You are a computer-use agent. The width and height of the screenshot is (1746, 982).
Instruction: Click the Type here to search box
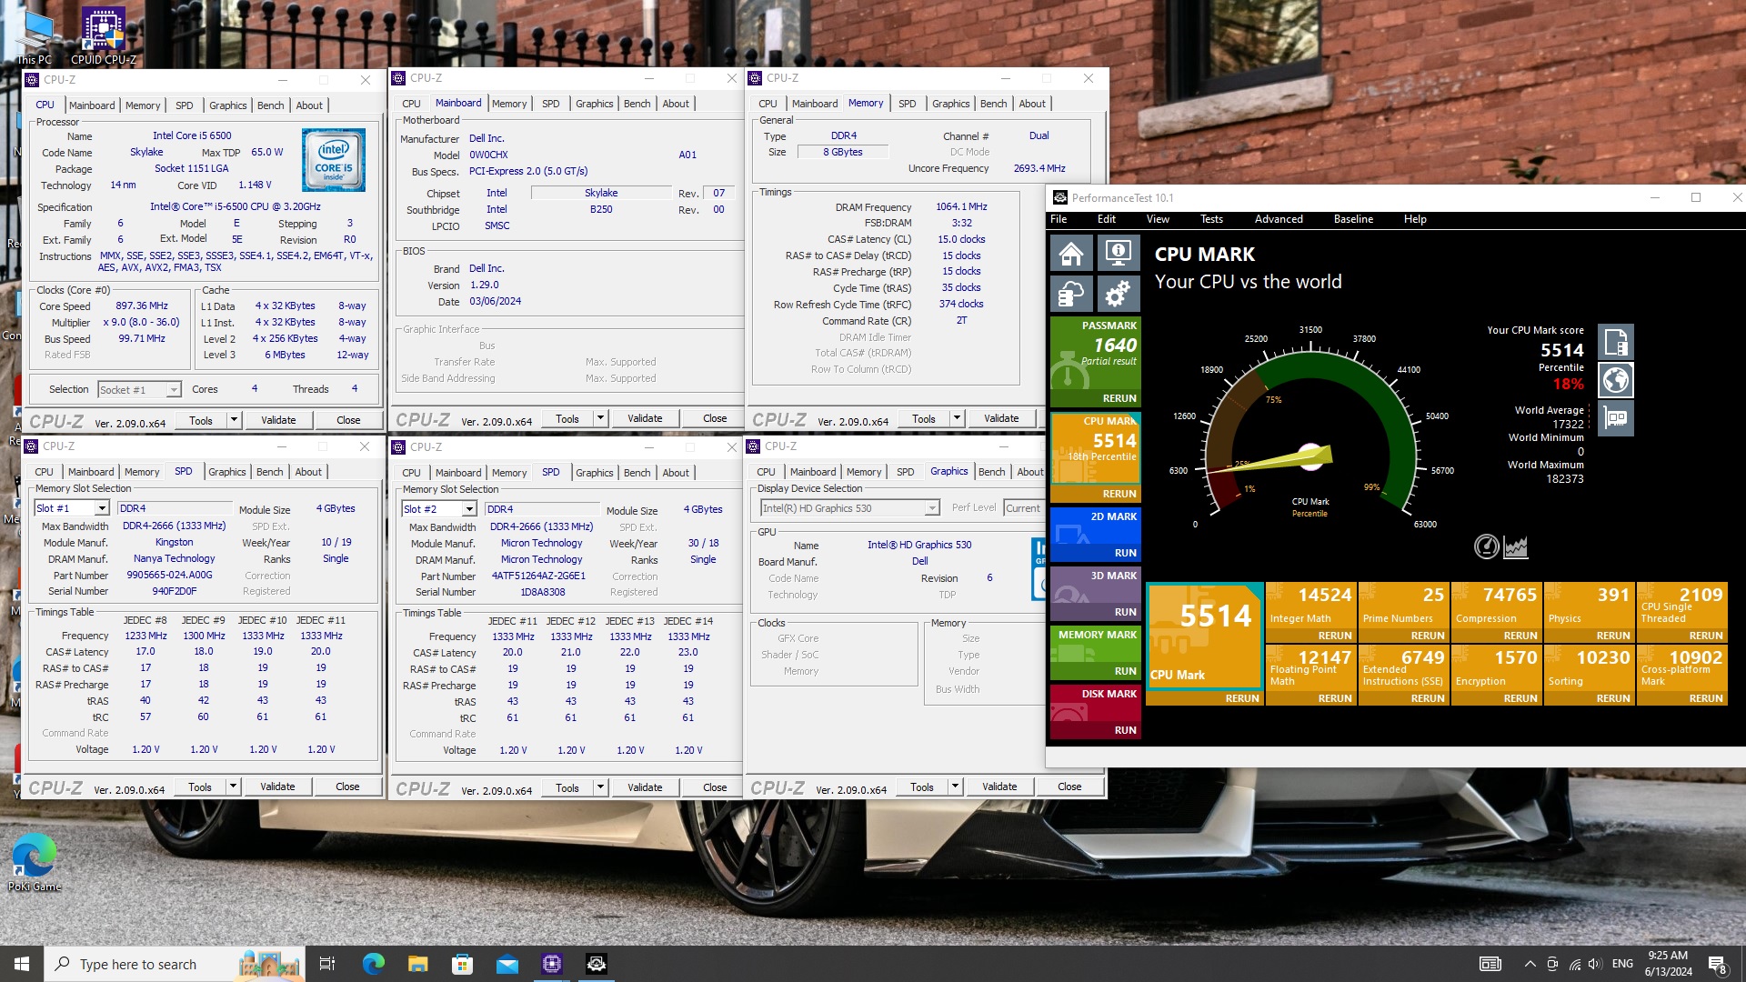[x=138, y=964]
